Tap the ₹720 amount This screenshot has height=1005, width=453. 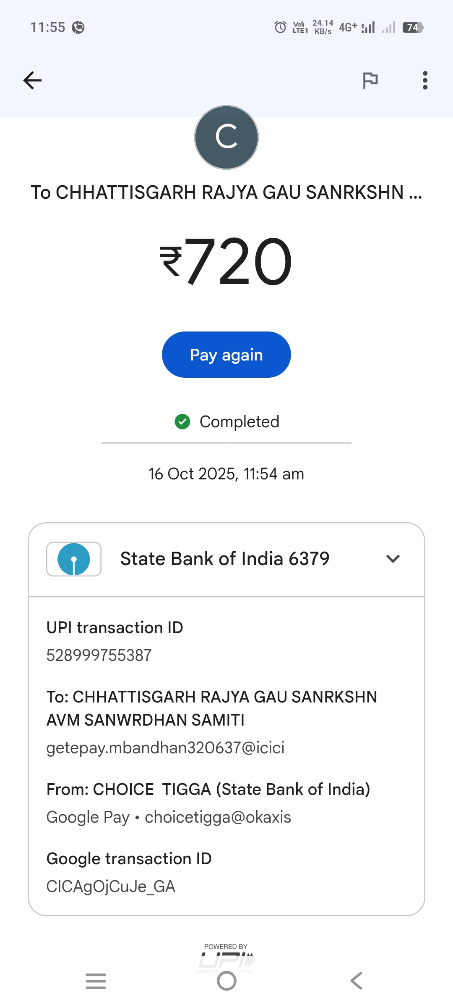click(226, 261)
